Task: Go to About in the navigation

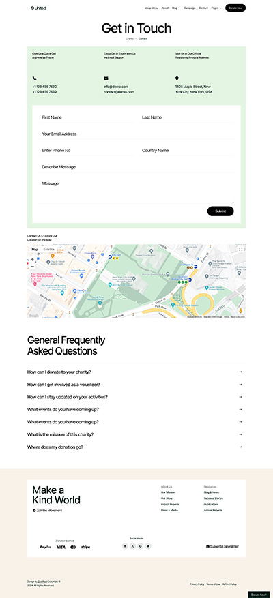Action: [165, 8]
